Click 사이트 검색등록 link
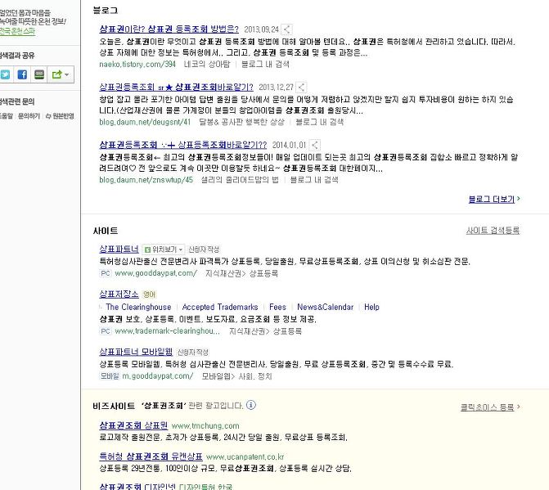This screenshot has height=490, width=549. point(493,231)
